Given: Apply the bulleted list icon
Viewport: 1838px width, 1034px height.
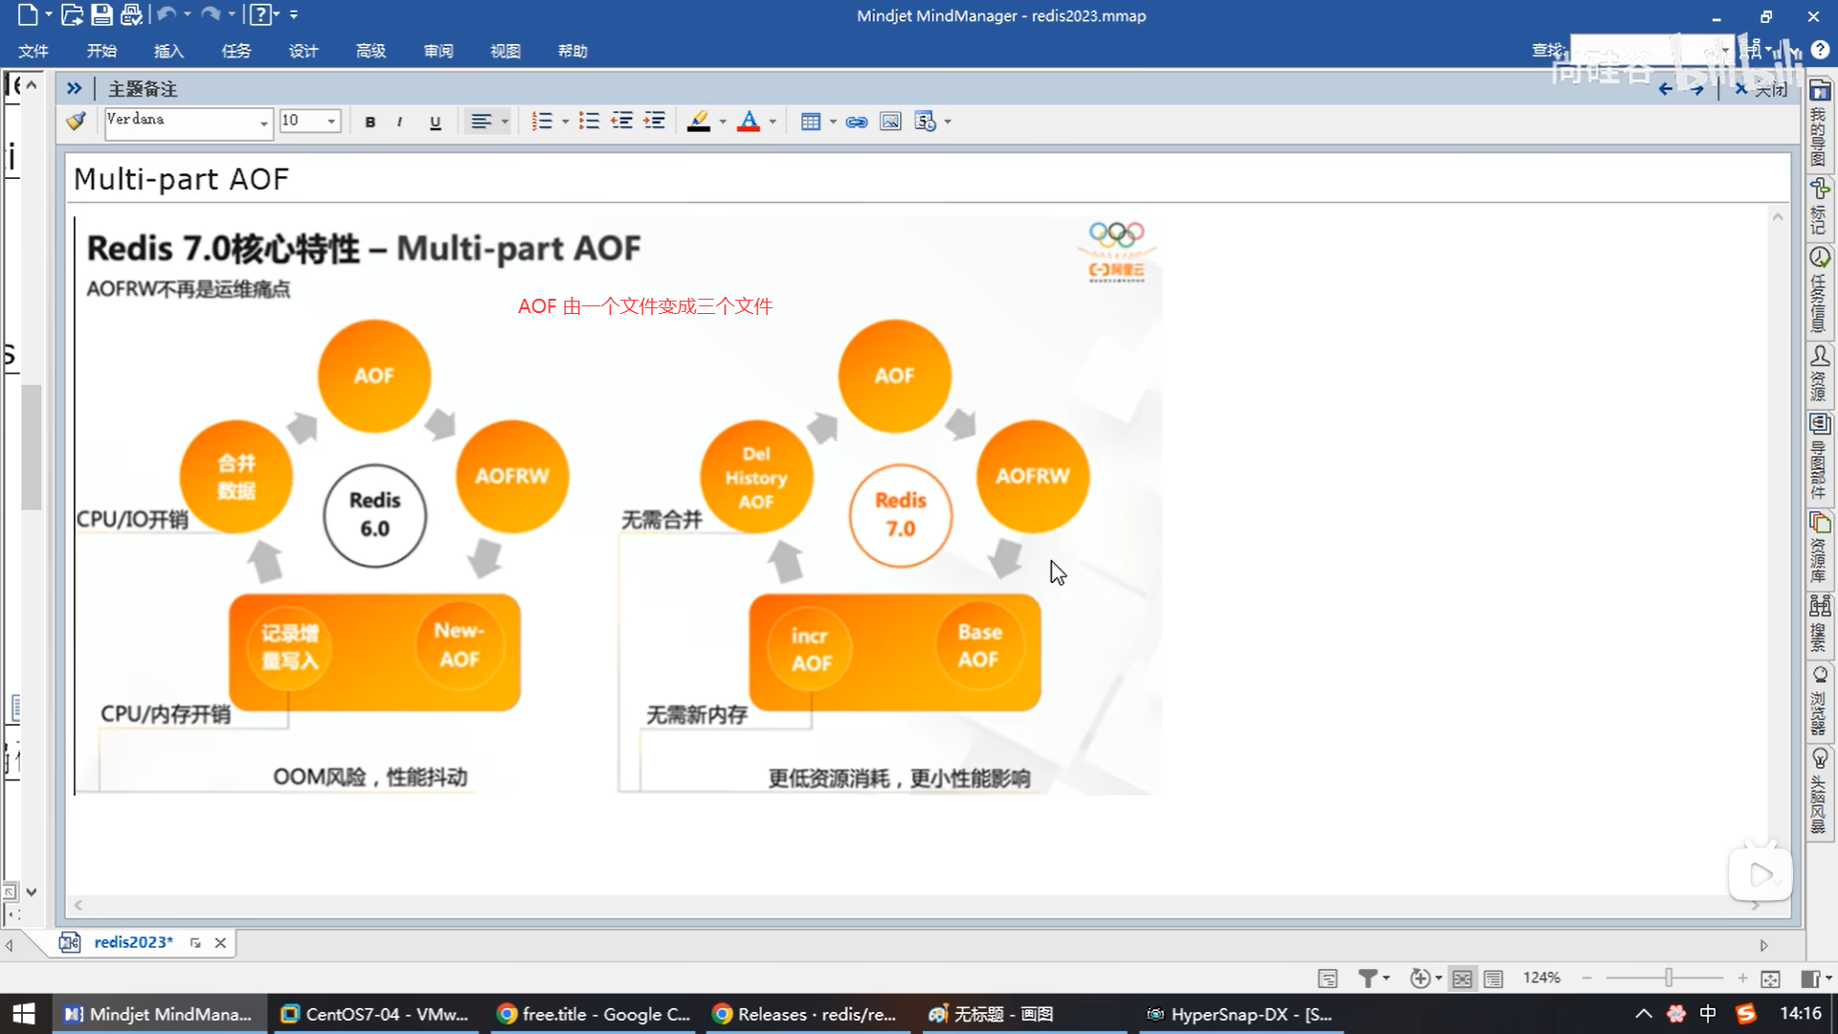Looking at the screenshot, I should (589, 122).
